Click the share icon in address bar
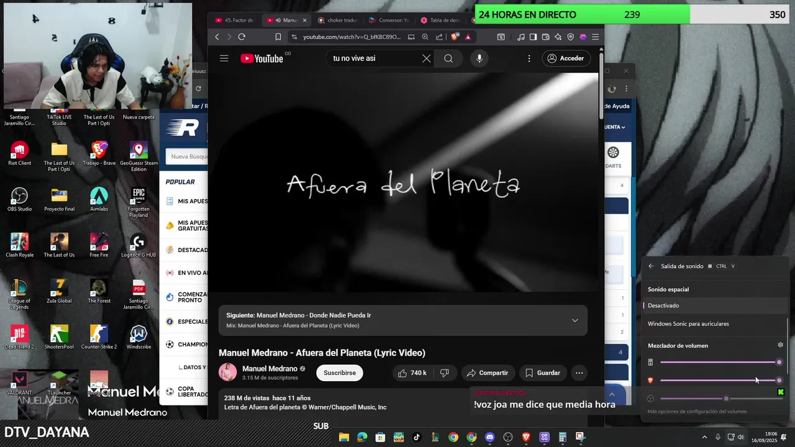 point(439,37)
